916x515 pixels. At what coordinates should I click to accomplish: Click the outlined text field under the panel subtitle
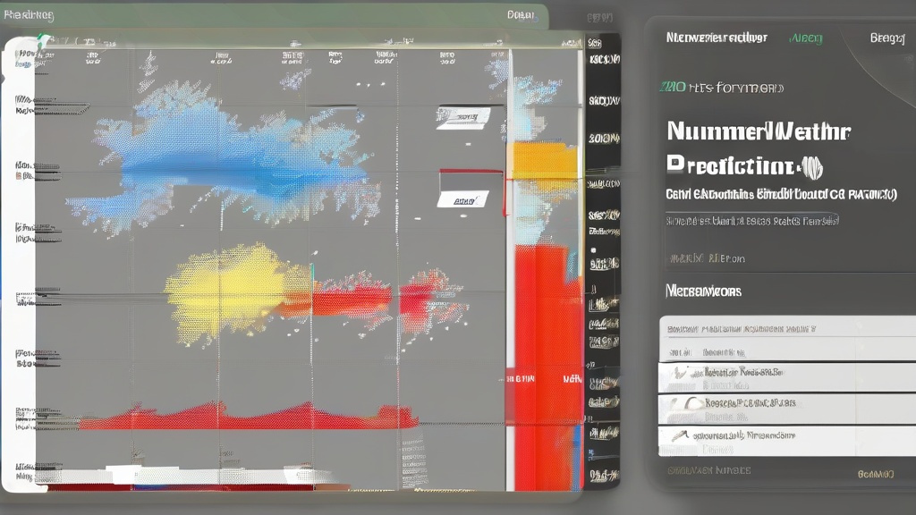click(x=752, y=221)
